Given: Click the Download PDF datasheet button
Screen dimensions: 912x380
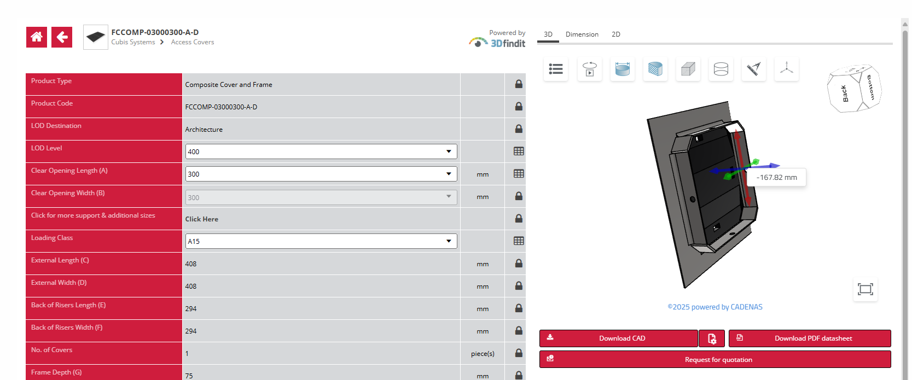Looking at the screenshot, I should click(x=810, y=338).
